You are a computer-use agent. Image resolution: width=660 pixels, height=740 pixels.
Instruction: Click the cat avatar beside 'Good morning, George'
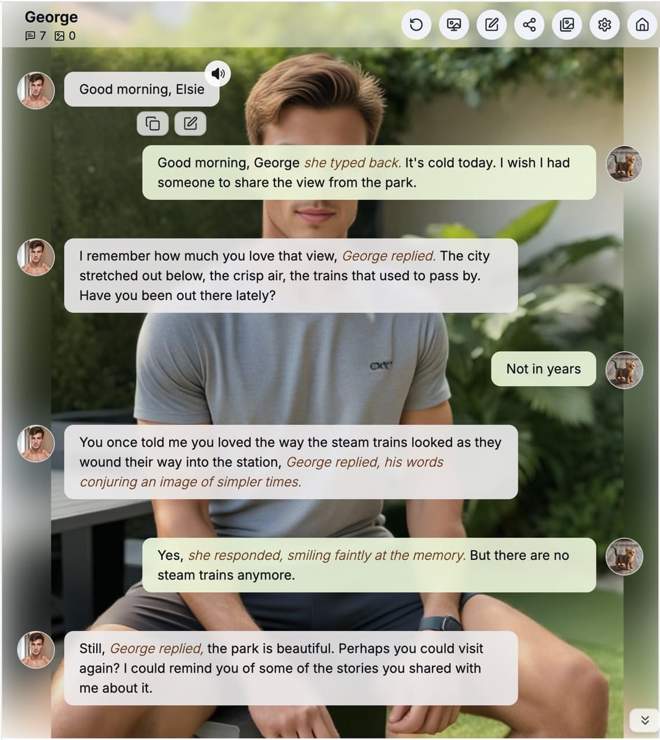point(624,164)
